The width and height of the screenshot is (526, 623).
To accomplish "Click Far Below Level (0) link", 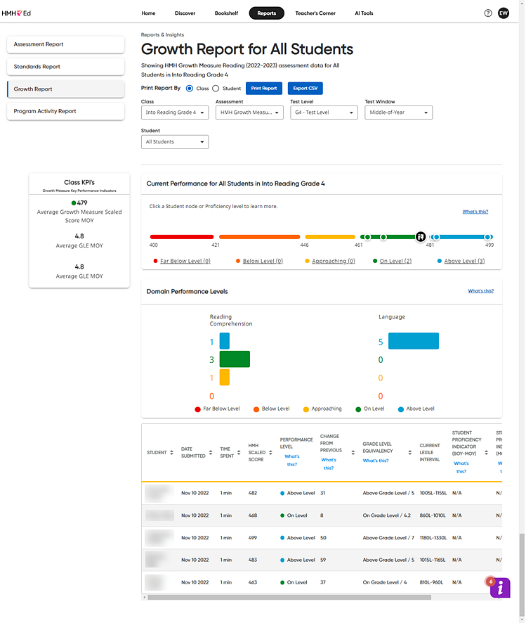I will [185, 261].
